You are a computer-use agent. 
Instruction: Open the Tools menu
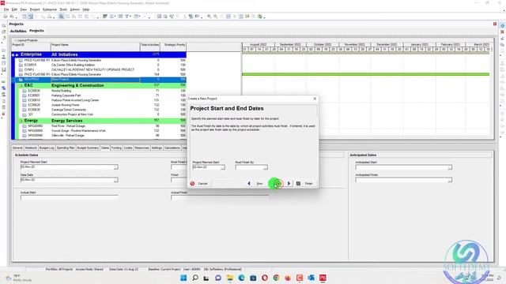63,9
